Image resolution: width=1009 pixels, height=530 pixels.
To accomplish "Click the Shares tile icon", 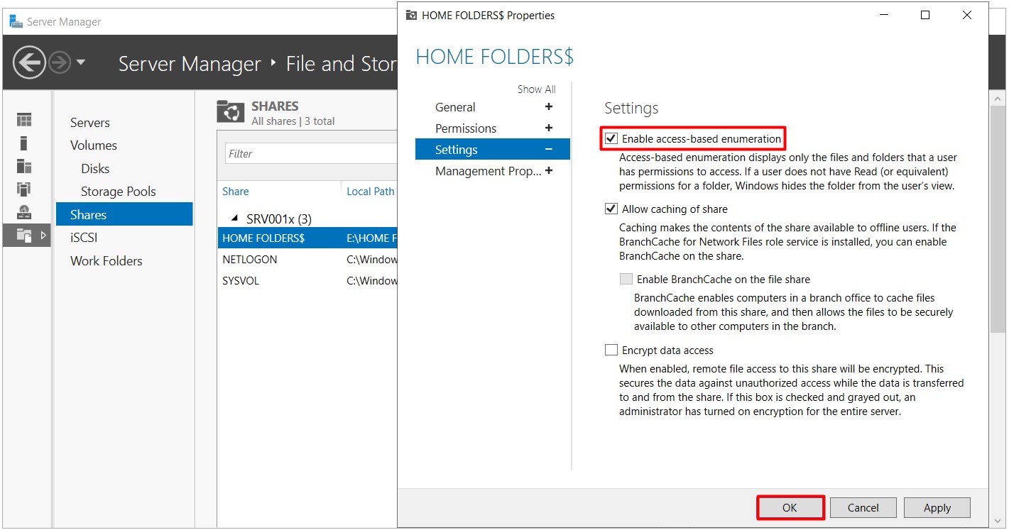I will (230, 112).
